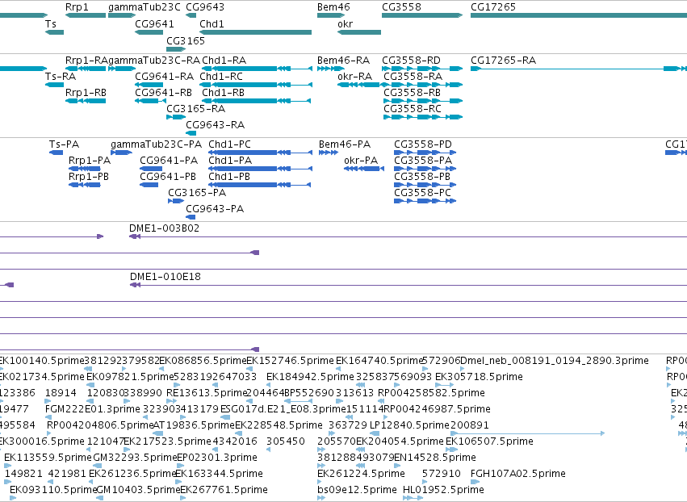Click the DME1-010E18 BAC clone label

pyautogui.click(x=165, y=277)
